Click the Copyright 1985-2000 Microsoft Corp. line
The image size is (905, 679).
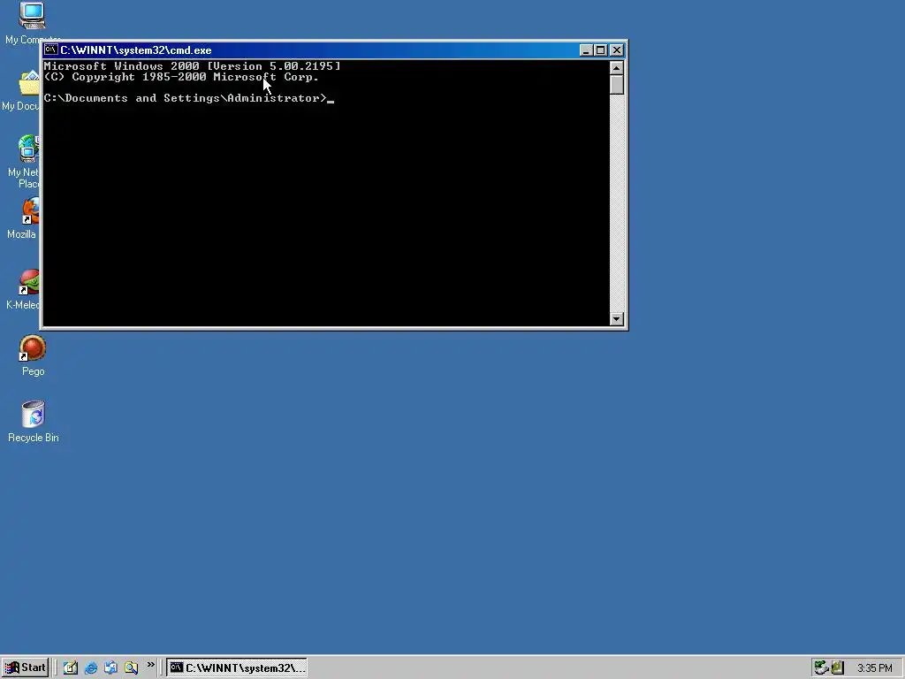pyautogui.click(x=181, y=77)
